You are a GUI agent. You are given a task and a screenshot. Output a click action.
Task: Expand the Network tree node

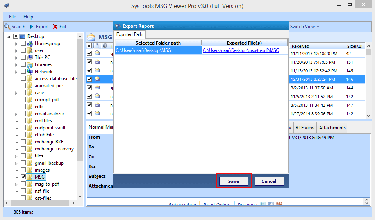(16, 72)
